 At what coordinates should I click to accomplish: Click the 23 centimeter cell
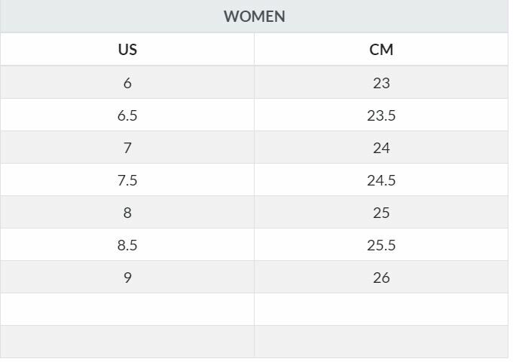point(381,82)
